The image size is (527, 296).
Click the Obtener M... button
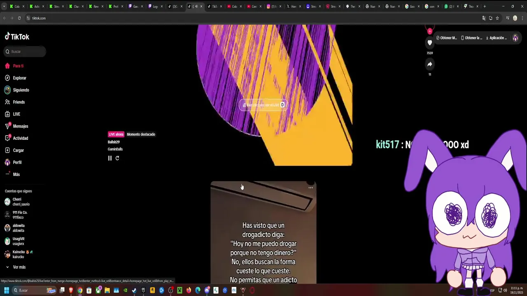coord(447,38)
